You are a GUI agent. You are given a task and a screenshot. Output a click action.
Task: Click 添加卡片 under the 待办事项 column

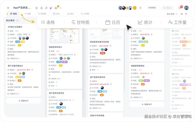pos(23,101)
